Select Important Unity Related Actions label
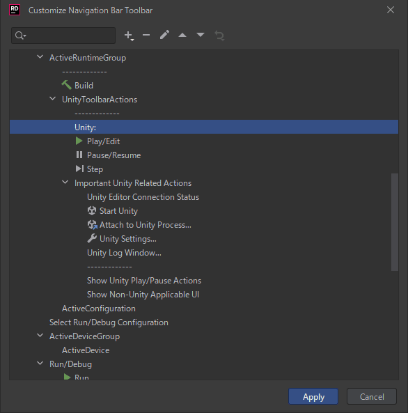The width and height of the screenshot is (408, 413). pyautogui.click(x=133, y=183)
